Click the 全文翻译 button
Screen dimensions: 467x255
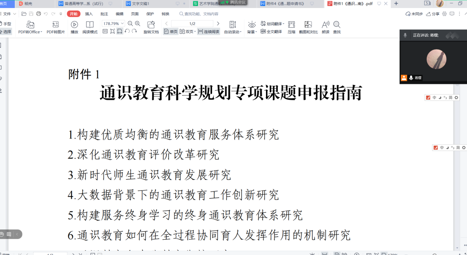pos(271,31)
